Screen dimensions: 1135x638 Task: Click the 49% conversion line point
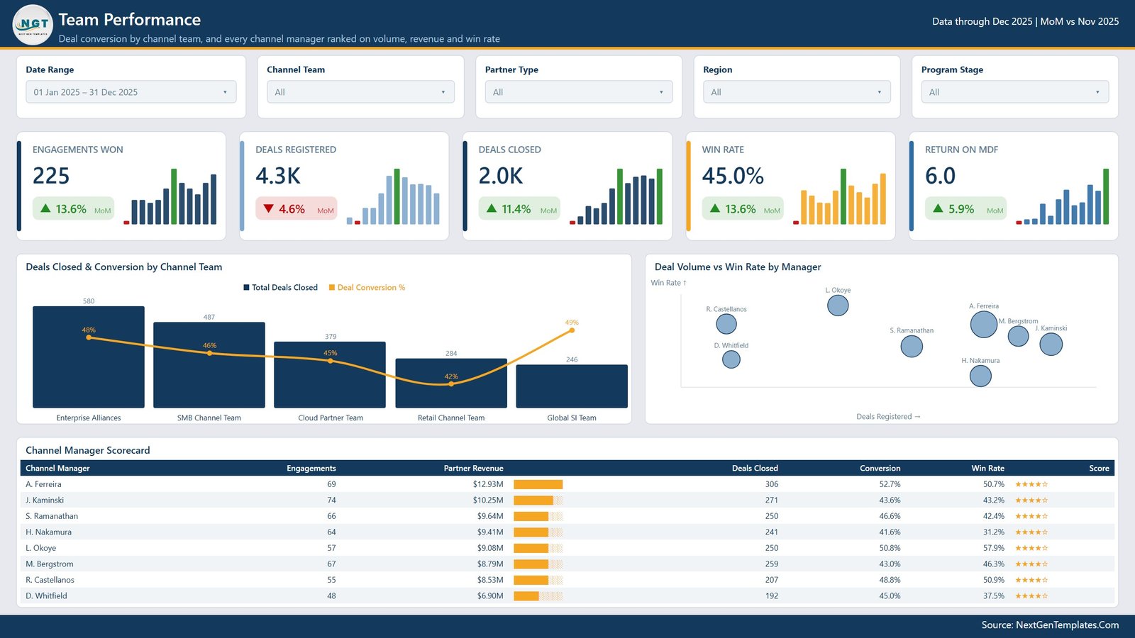pos(572,330)
